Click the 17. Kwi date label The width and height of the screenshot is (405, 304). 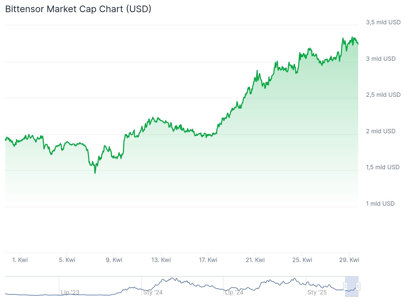click(208, 260)
